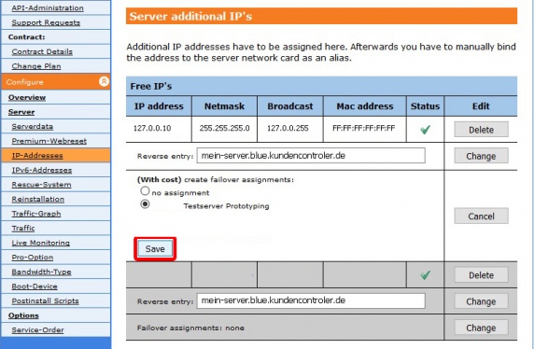Delete the 127.0.0.10 IP address entry
534x349 pixels.
point(481,130)
